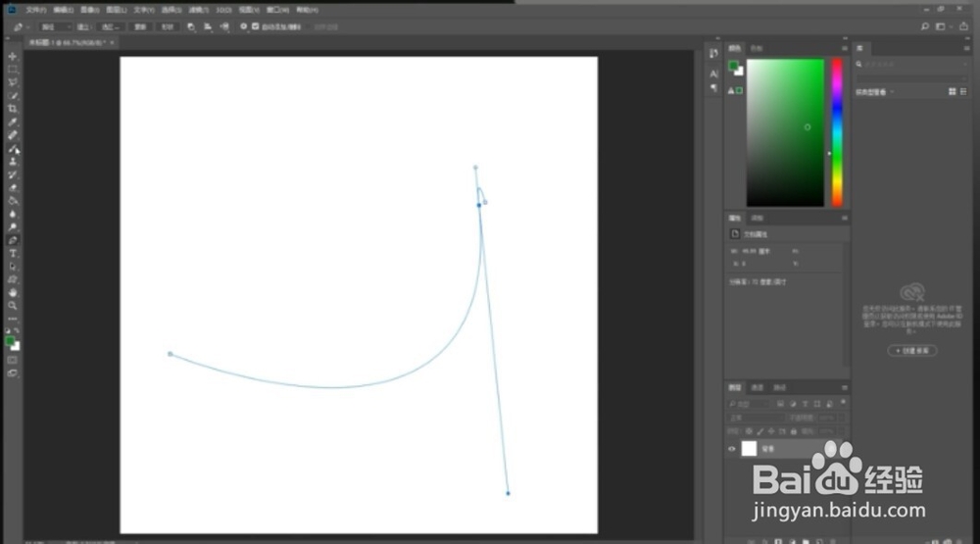Click the hue slider in Color panel
Screen dimensions: 980x544
pos(837,132)
